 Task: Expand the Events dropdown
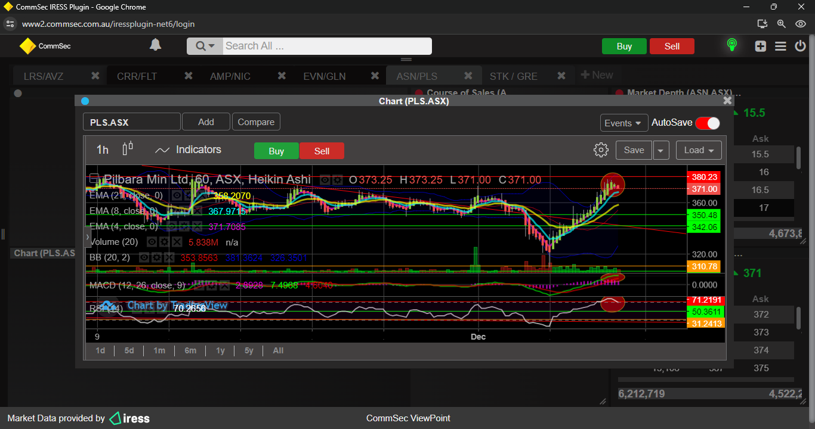[623, 123]
